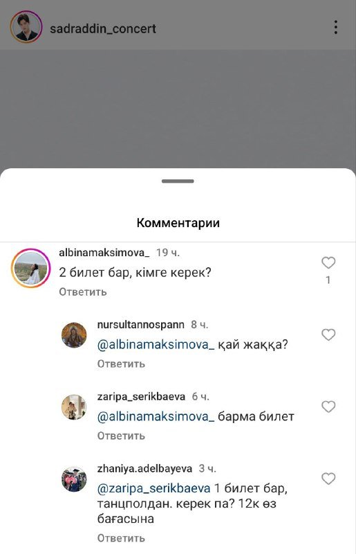Open zhaniya.adelbayeva's profile avatar
This screenshot has width=356, height=554.
pos(74,479)
